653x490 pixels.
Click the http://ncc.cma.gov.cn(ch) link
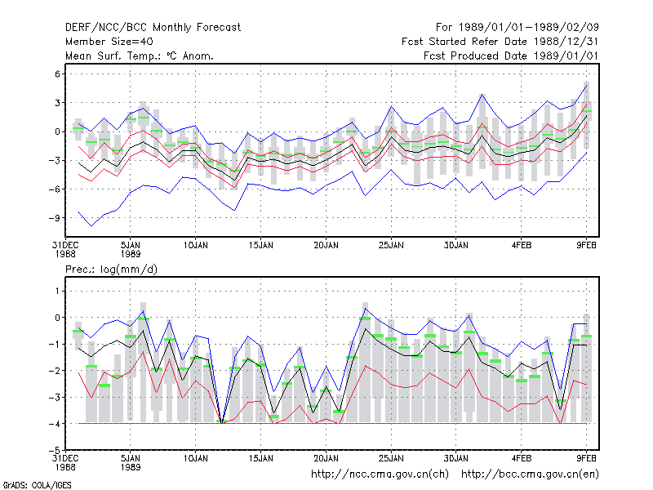click(x=380, y=474)
